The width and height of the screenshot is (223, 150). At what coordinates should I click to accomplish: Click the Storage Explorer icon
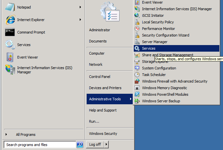coord(137,62)
